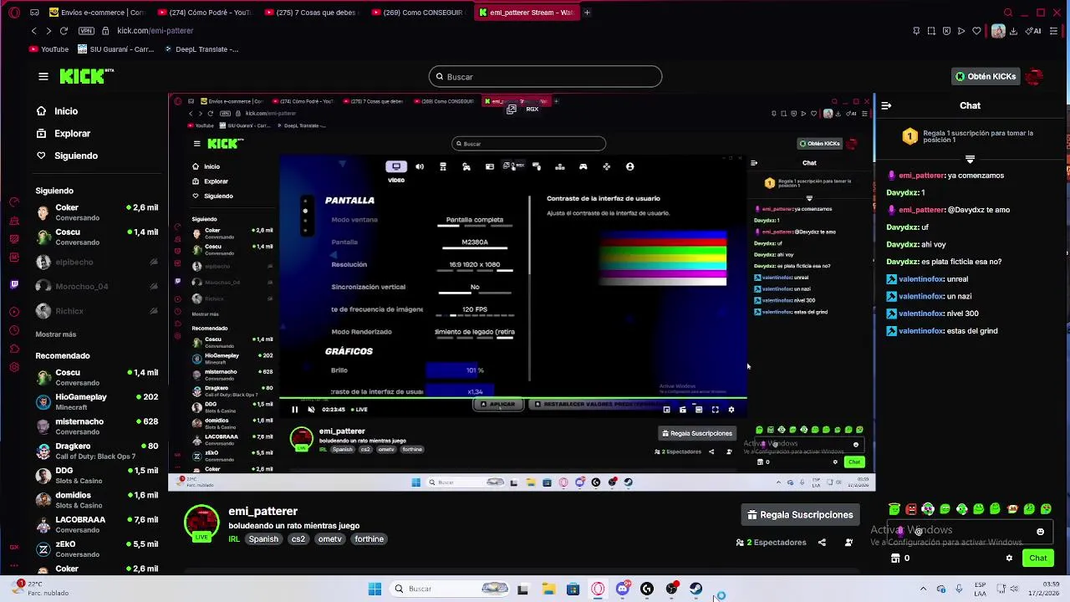The width and height of the screenshot is (1070, 602).
Task: Open Dragkero channel in Recomendado
Action: [97, 451]
